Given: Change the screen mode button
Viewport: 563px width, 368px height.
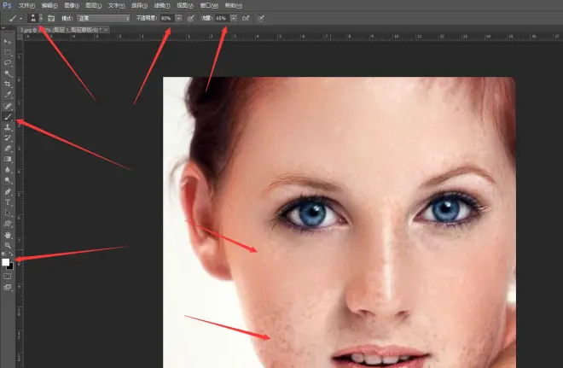Looking at the screenshot, I should [8, 288].
